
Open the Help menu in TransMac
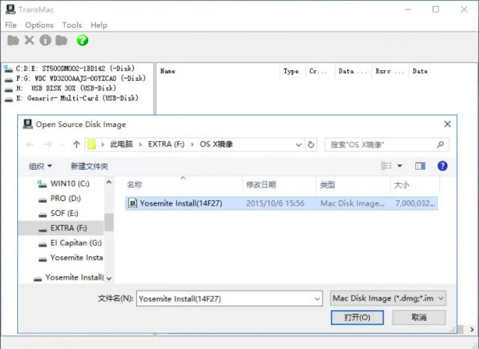99,25
